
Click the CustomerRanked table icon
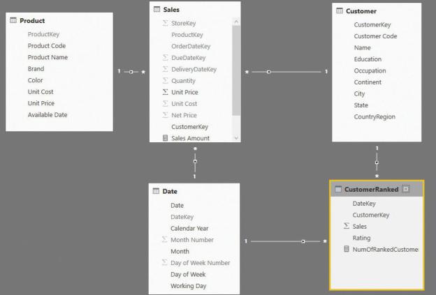[338, 189]
